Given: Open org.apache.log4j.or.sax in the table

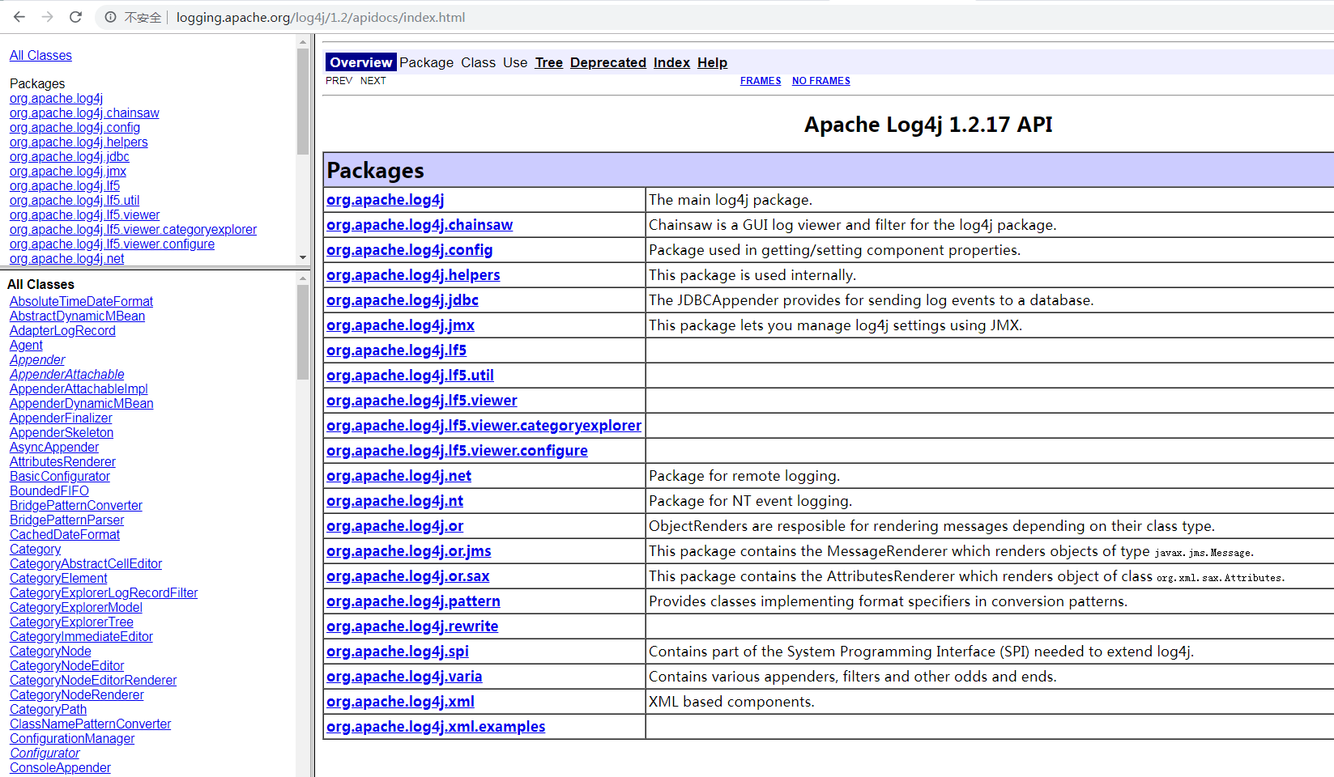Looking at the screenshot, I should [x=407, y=576].
